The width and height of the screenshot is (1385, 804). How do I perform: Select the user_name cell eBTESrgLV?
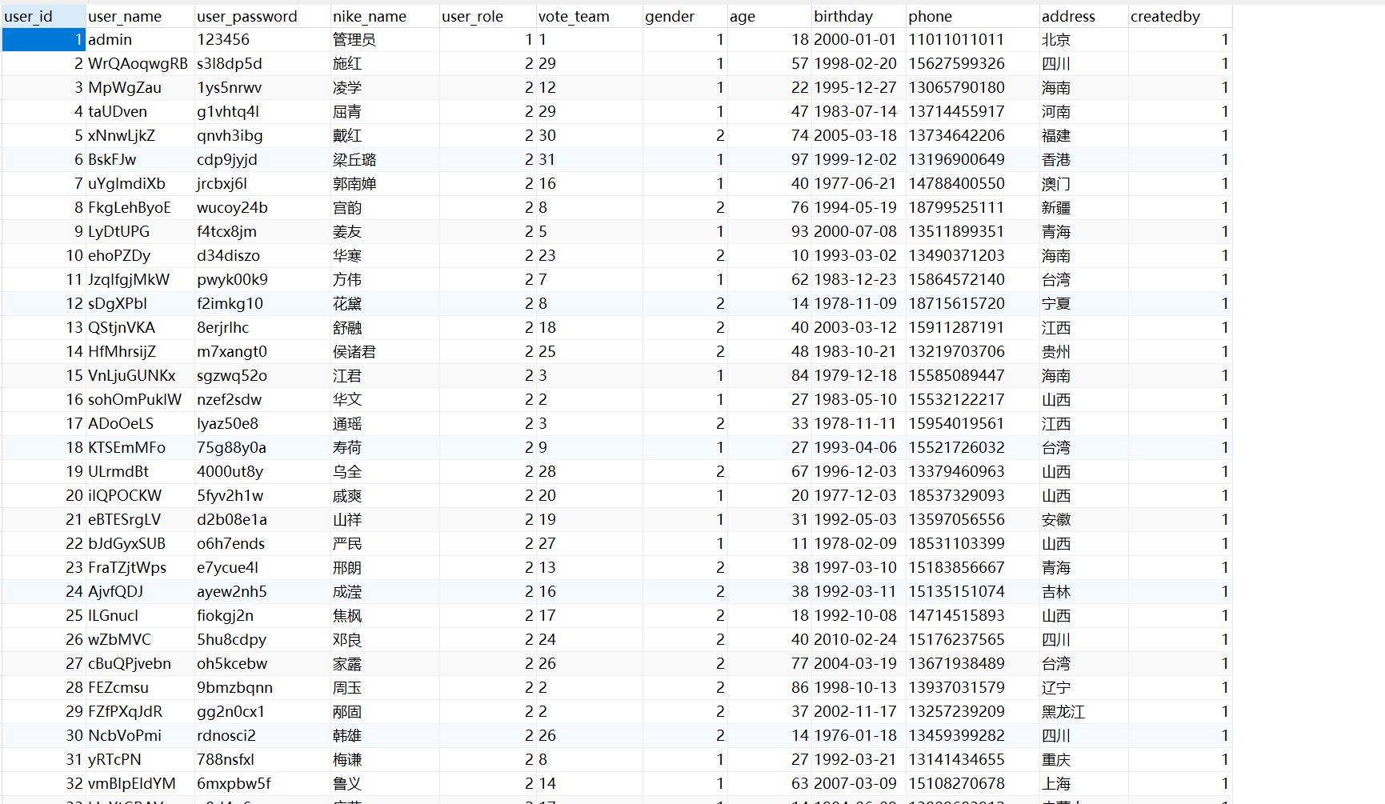pos(139,519)
